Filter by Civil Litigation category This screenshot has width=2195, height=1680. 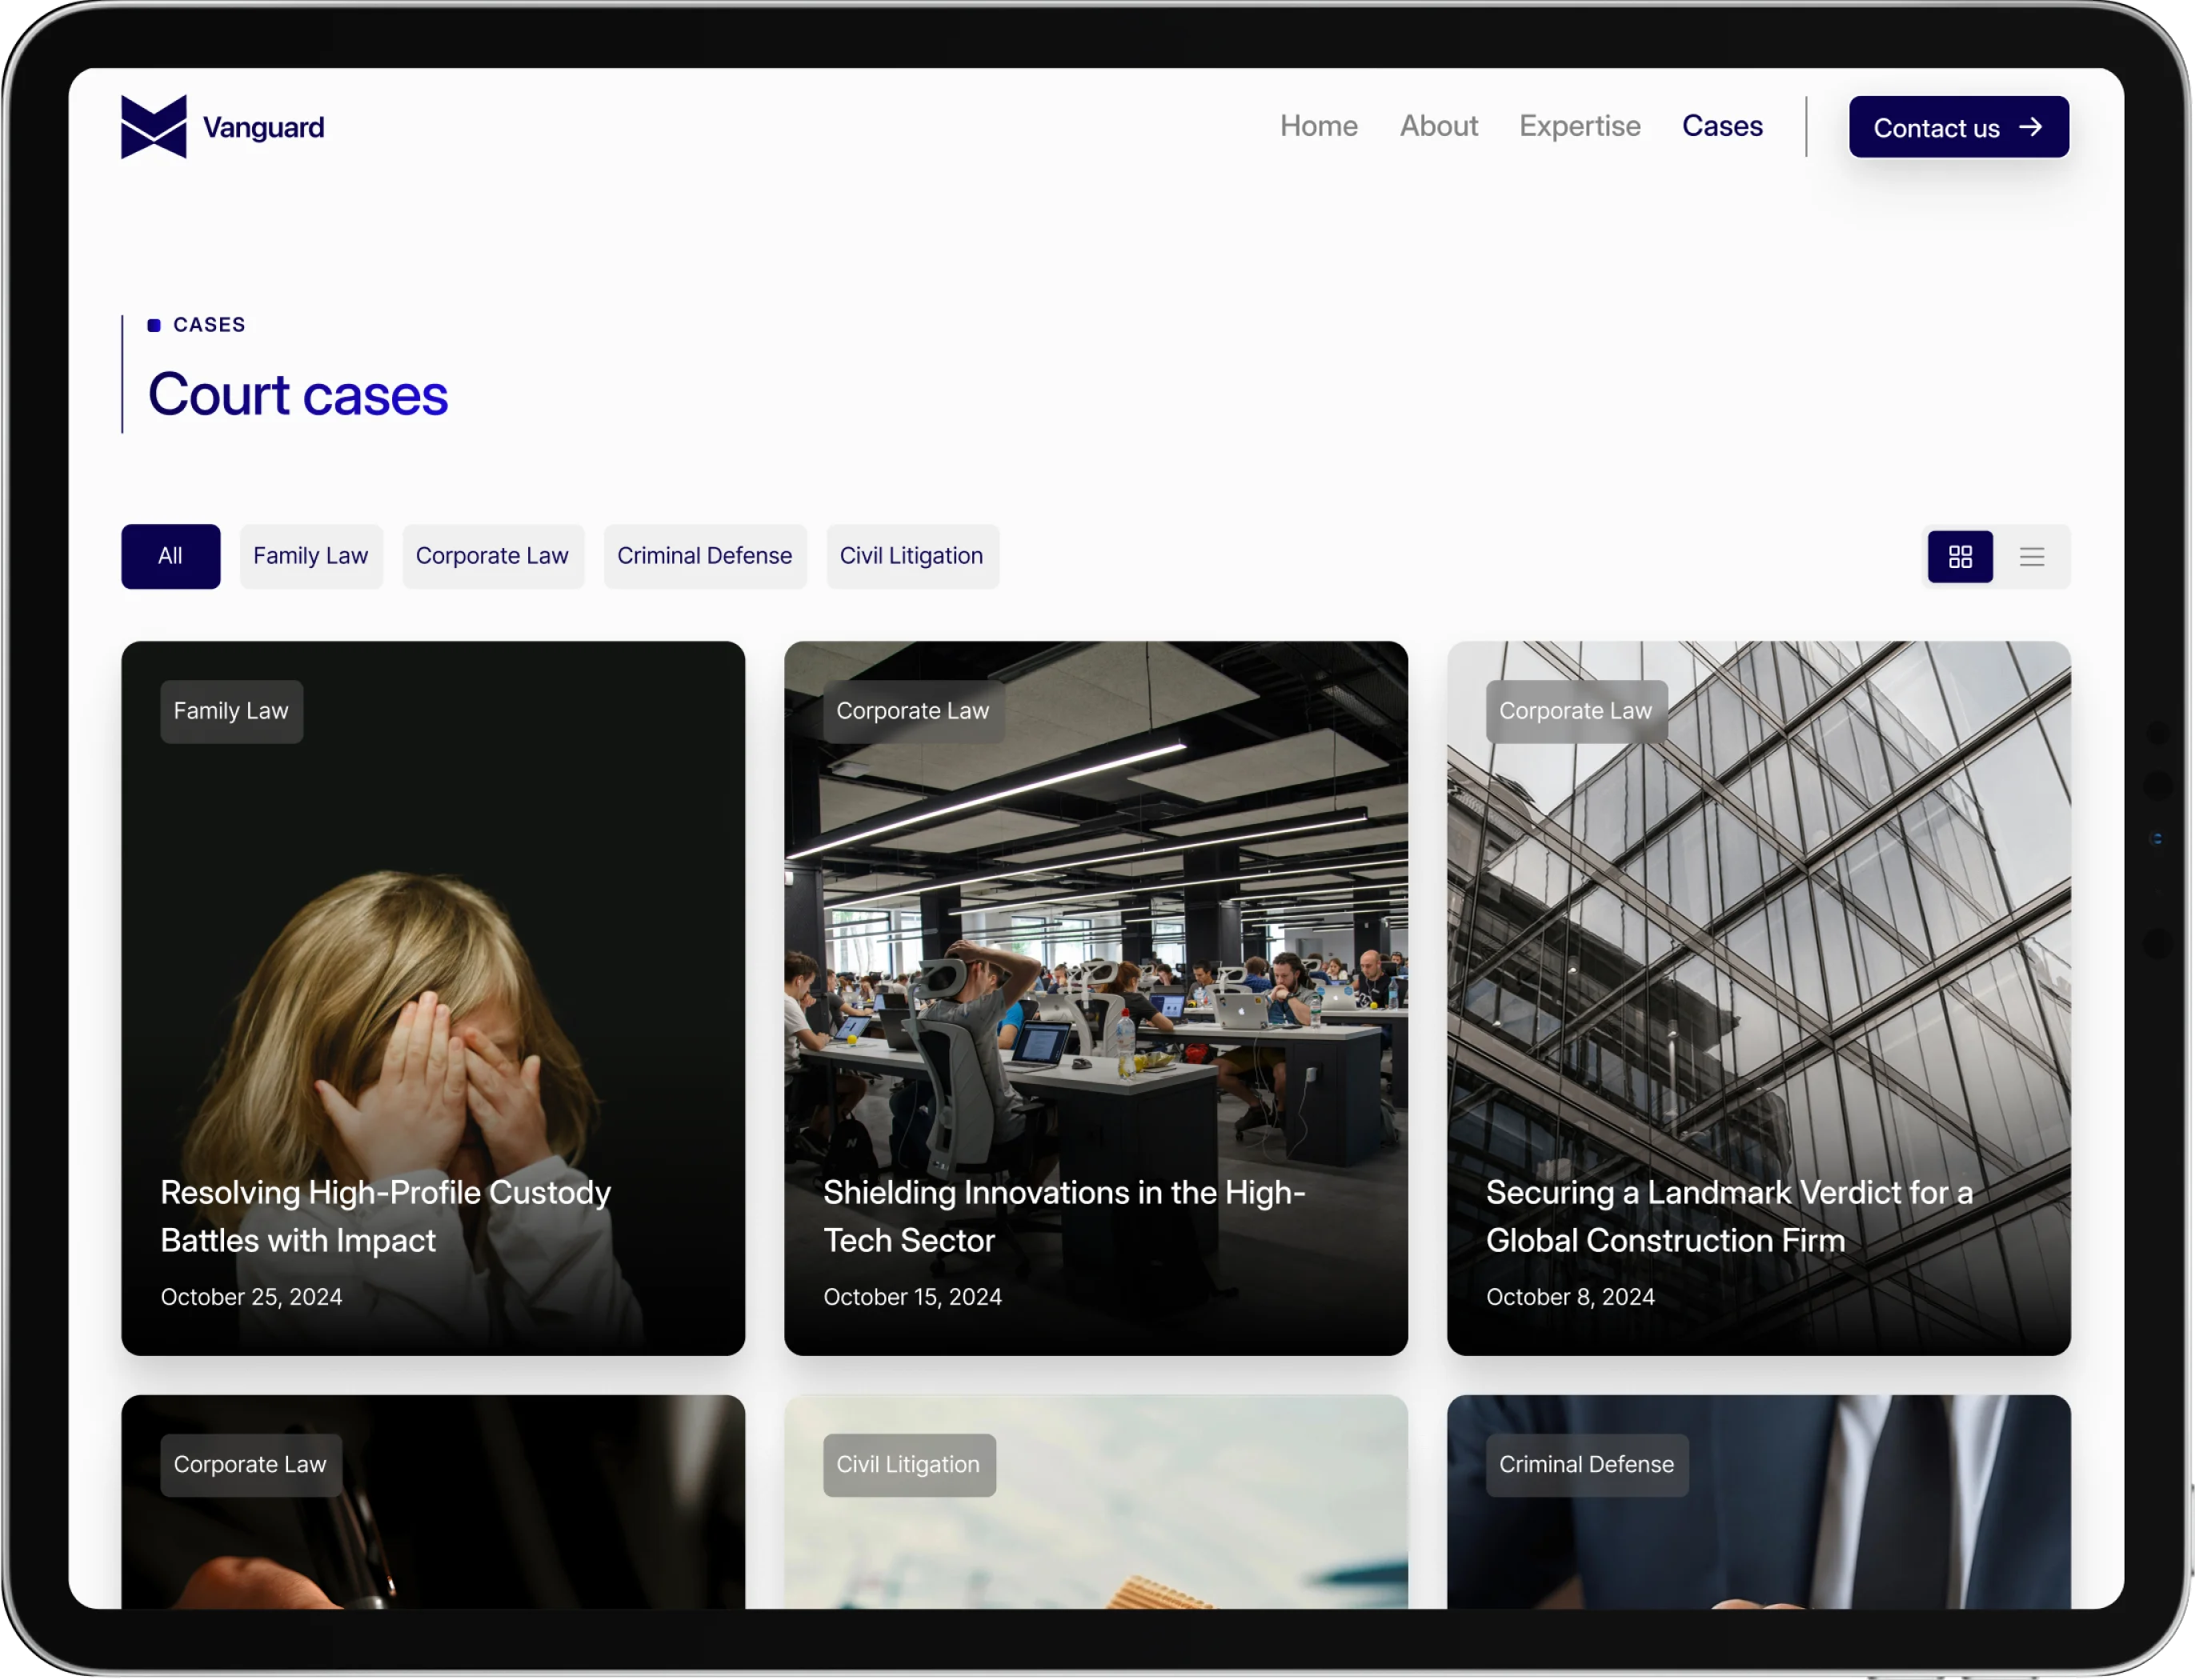(911, 556)
